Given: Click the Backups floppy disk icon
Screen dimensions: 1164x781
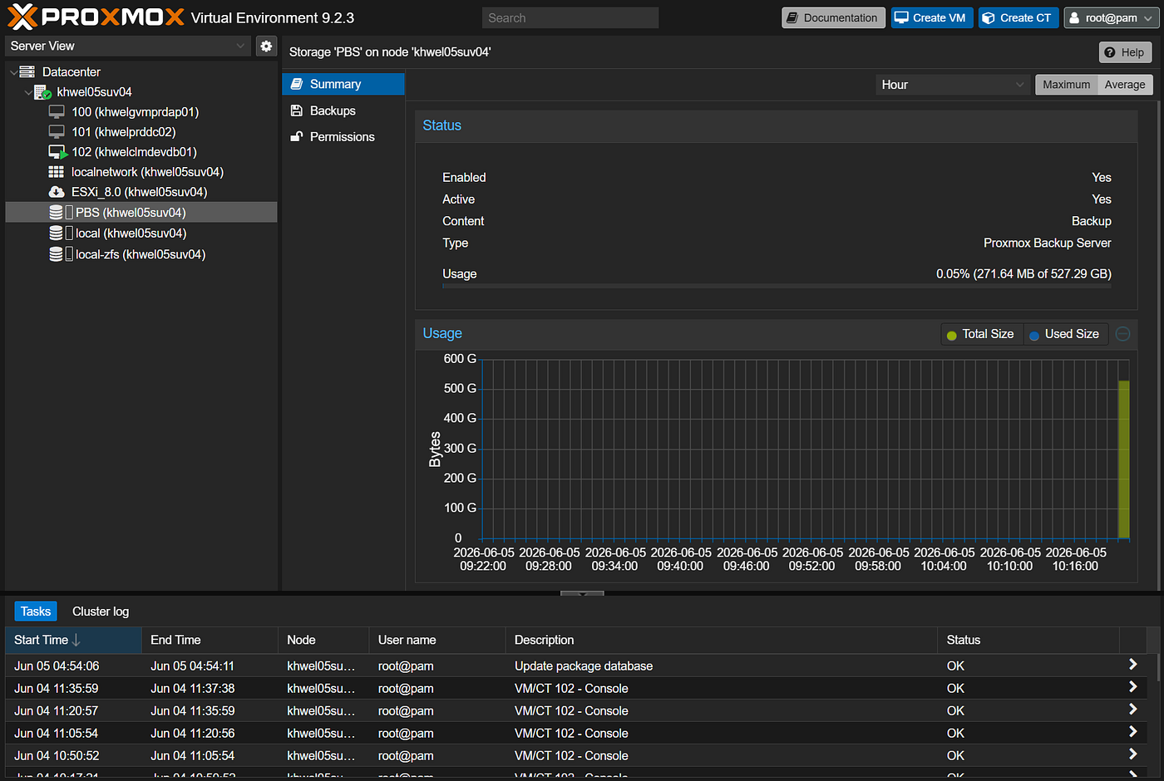Looking at the screenshot, I should pyautogui.click(x=297, y=111).
